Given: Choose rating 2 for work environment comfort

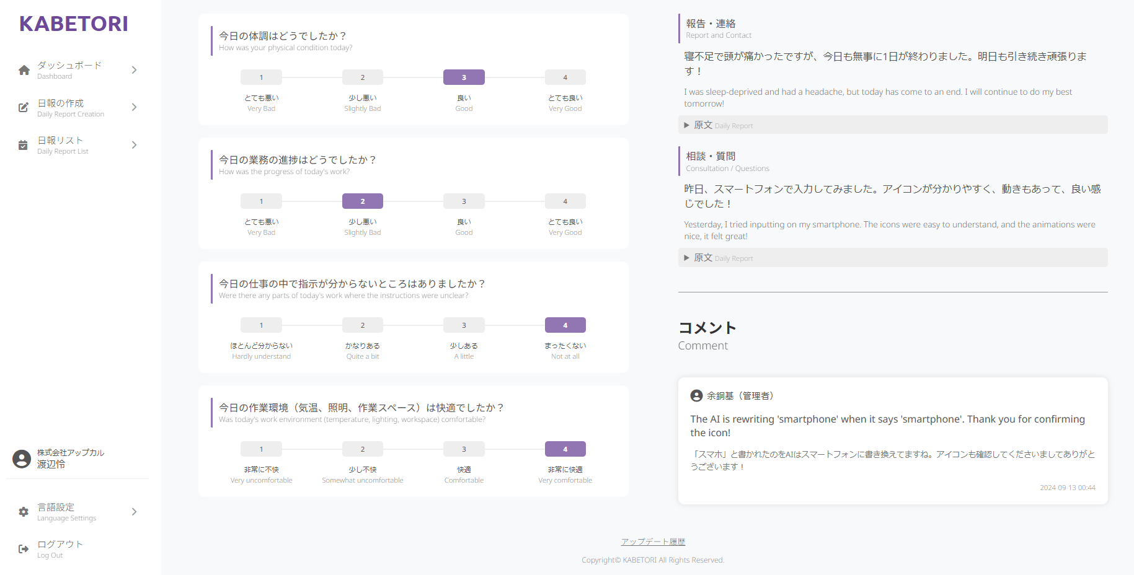Looking at the screenshot, I should coord(362,449).
